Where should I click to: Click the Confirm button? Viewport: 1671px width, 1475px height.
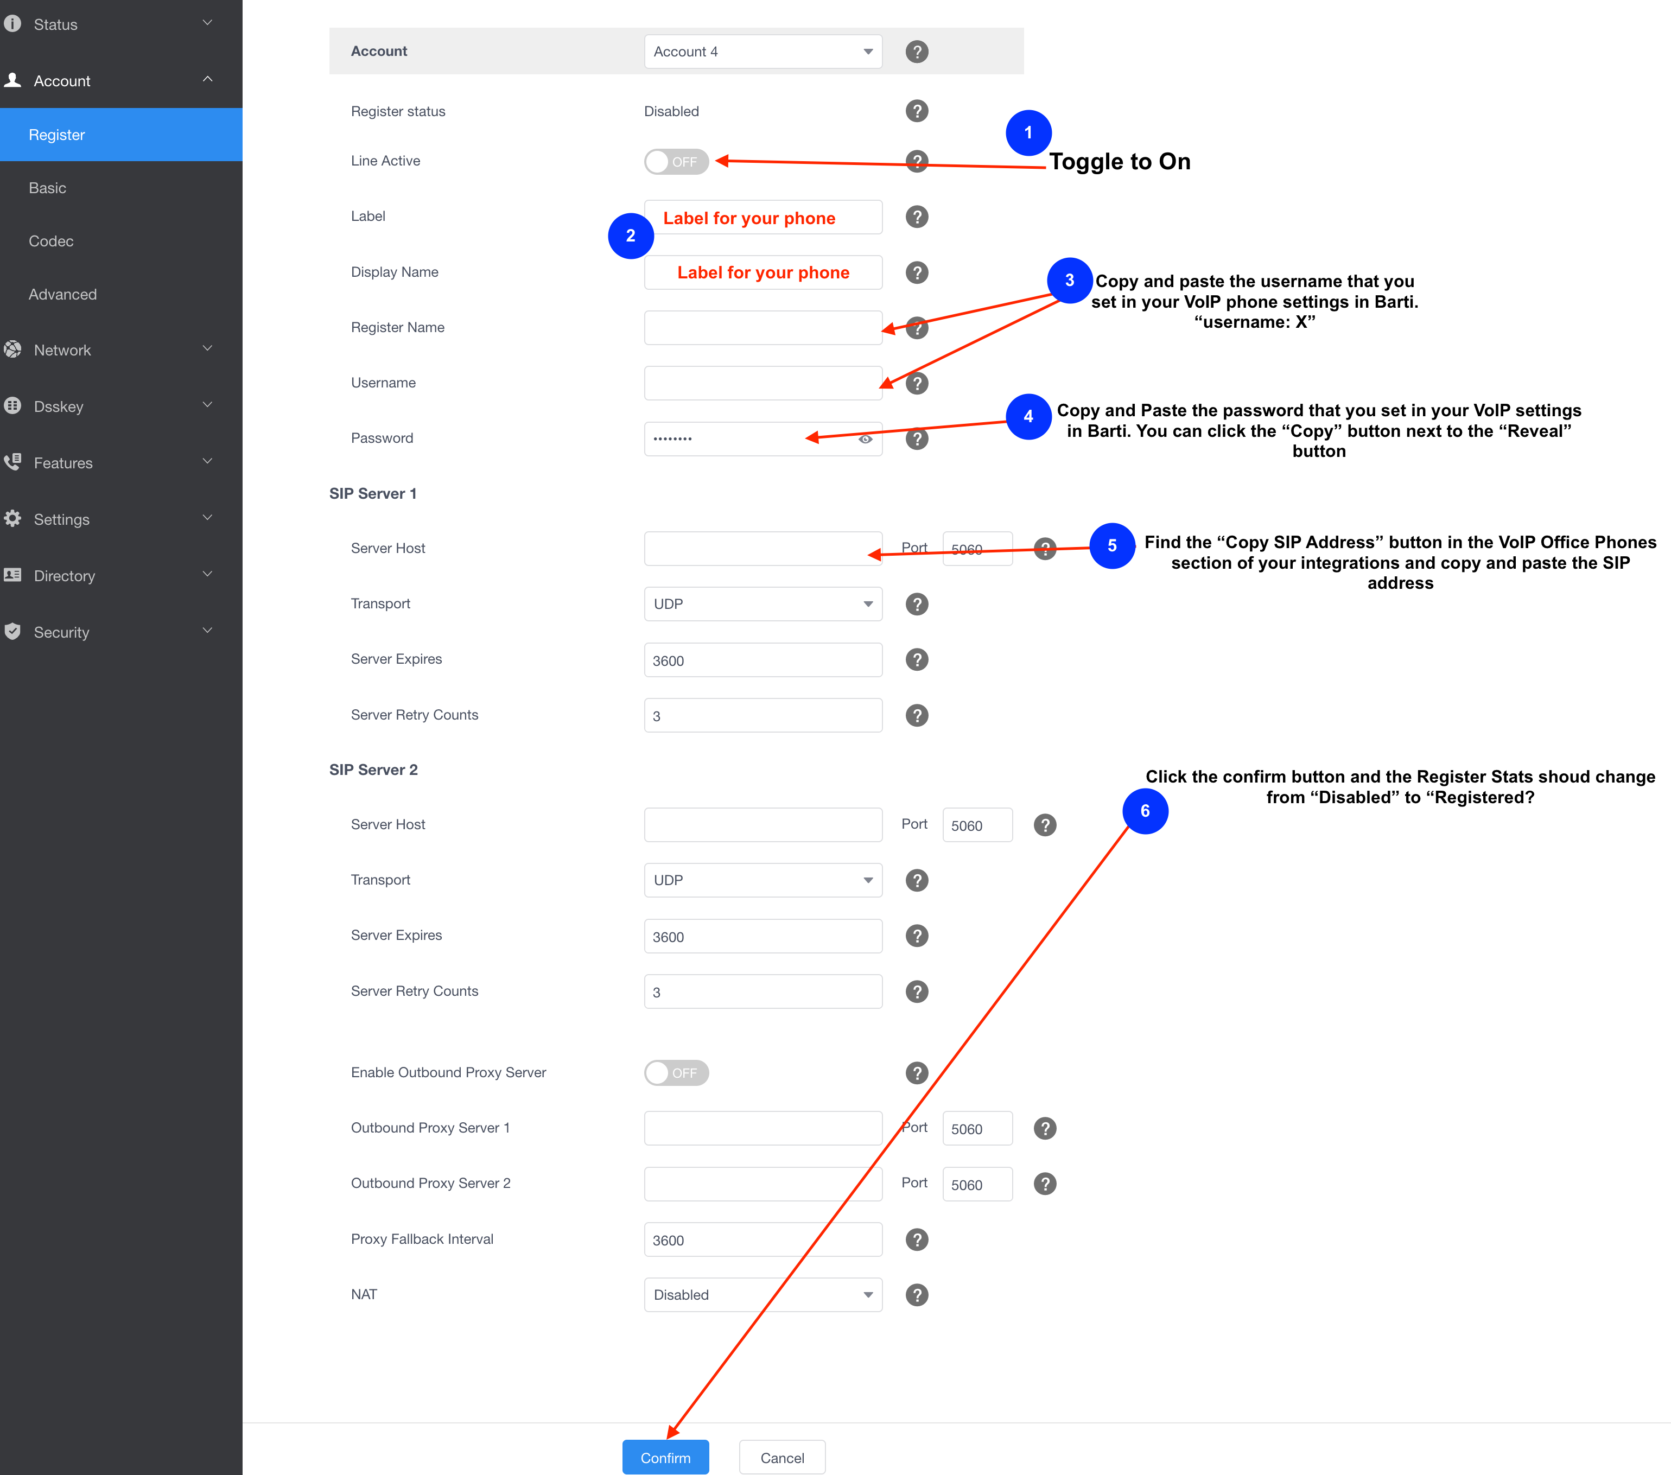(665, 1458)
